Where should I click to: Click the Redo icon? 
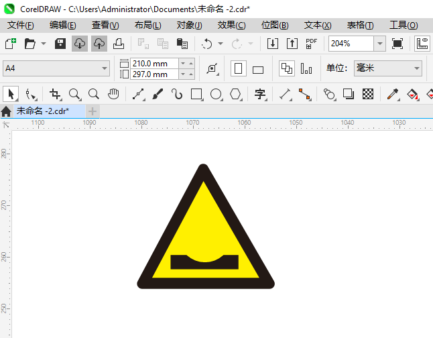237,44
